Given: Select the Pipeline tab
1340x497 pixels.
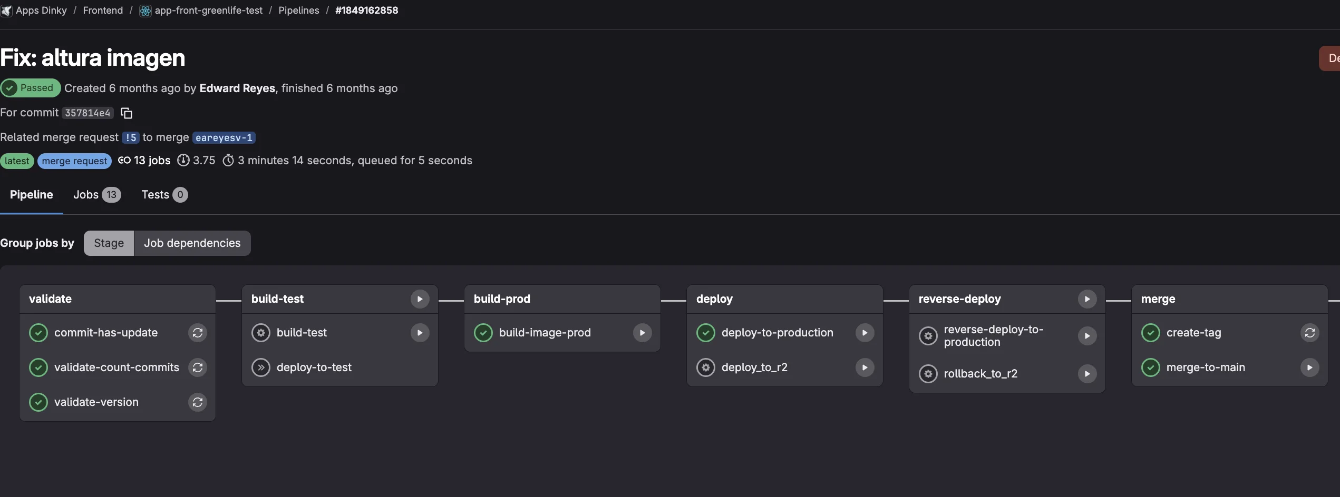Looking at the screenshot, I should pyautogui.click(x=31, y=194).
